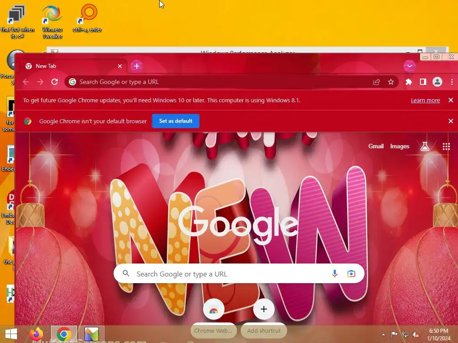Click the muted volume tray icon
The height and width of the screenshot is (343, 458).
click(x=416, y=335)
